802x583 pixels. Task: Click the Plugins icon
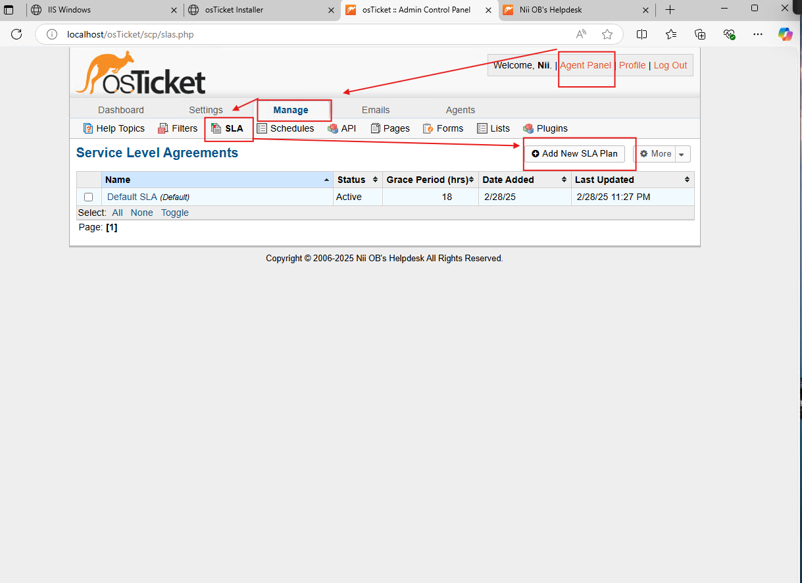527,128
